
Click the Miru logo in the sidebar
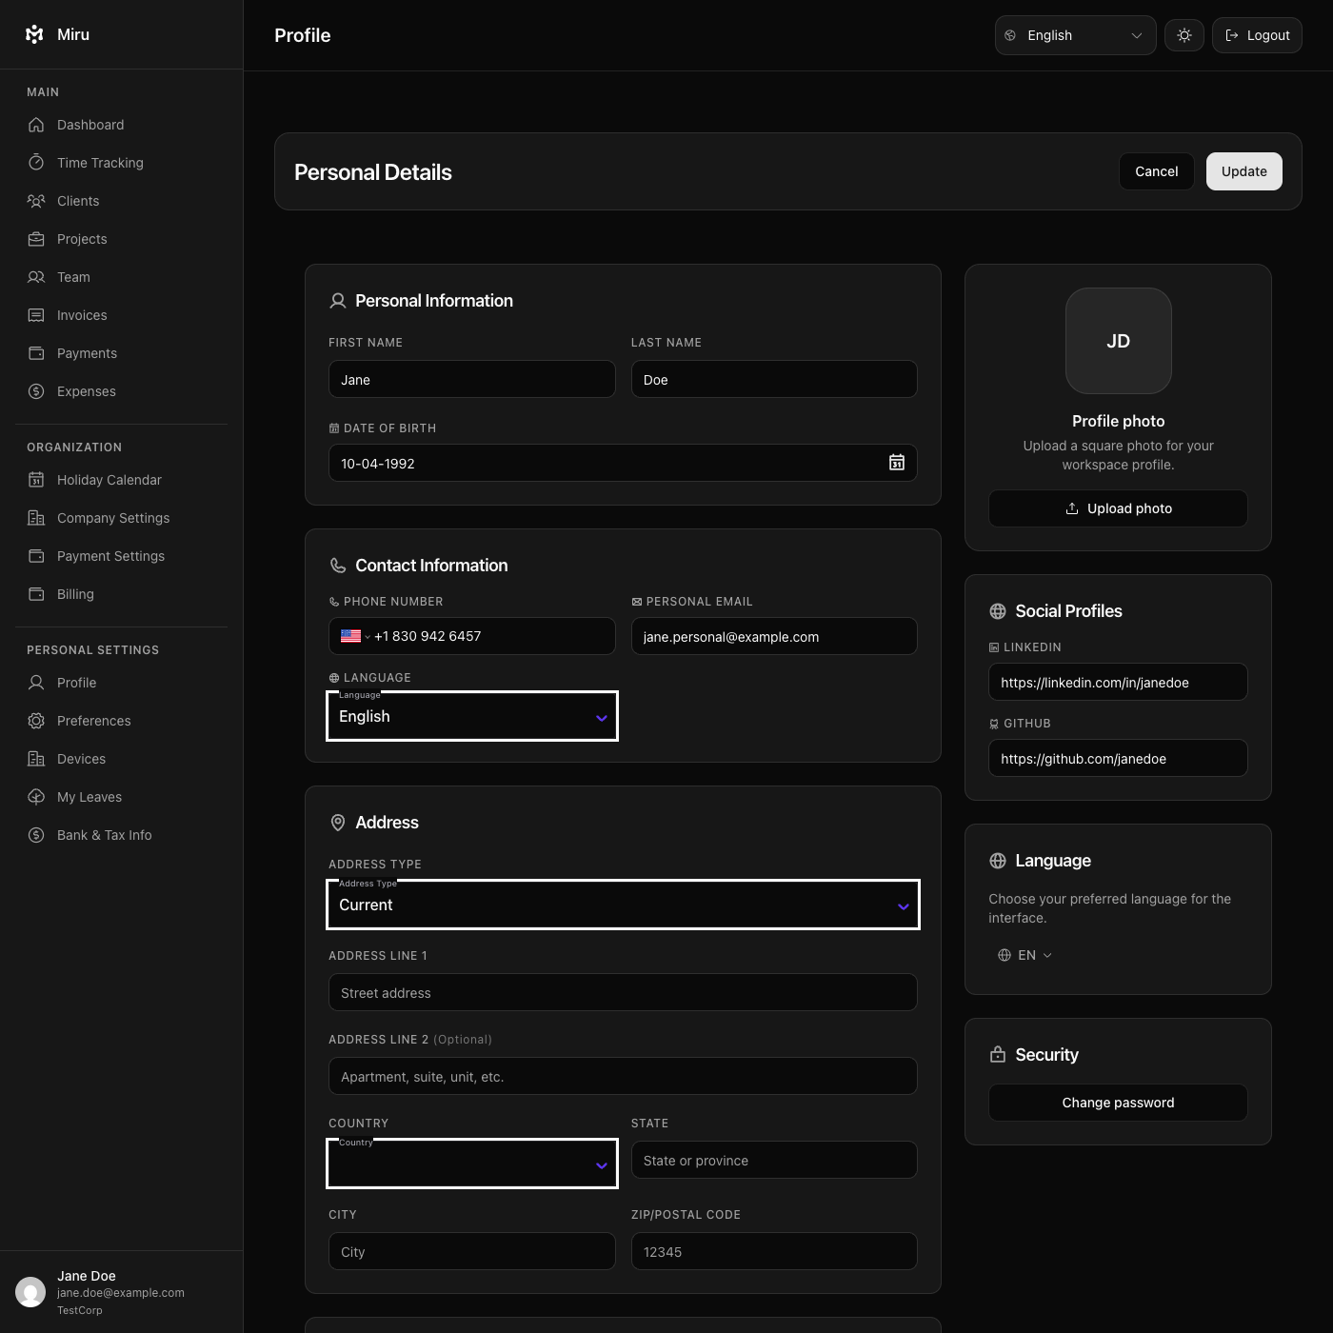pyautogui.click(x=33, y=33)
